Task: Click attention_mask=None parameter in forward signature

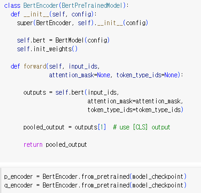Action: [80, 75]
